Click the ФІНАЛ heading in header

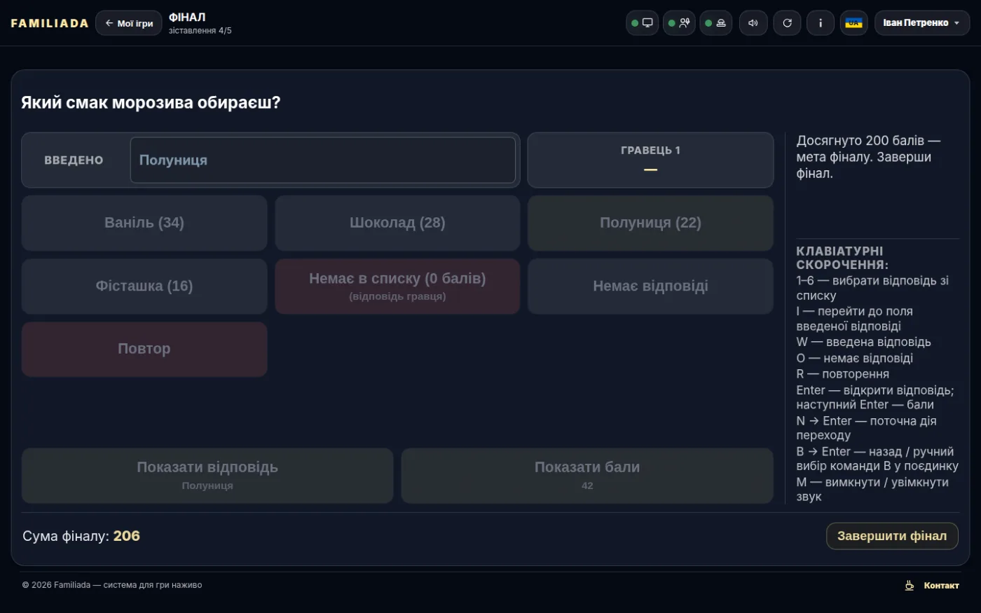[x=187, y=17]
